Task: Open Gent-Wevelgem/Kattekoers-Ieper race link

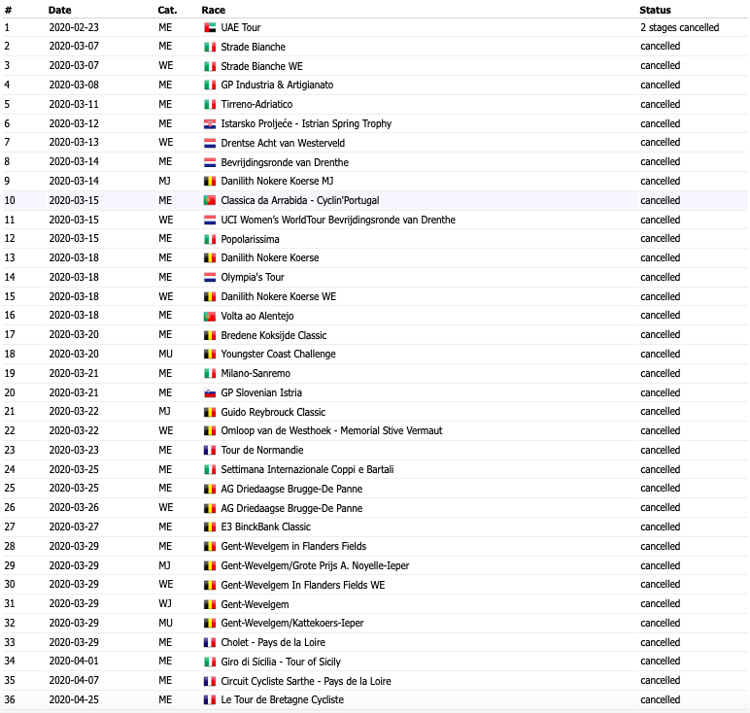Action: (x=291, y=623)
